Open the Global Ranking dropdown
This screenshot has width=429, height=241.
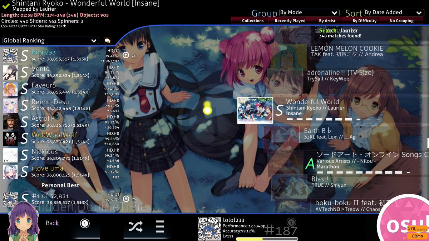50,41
